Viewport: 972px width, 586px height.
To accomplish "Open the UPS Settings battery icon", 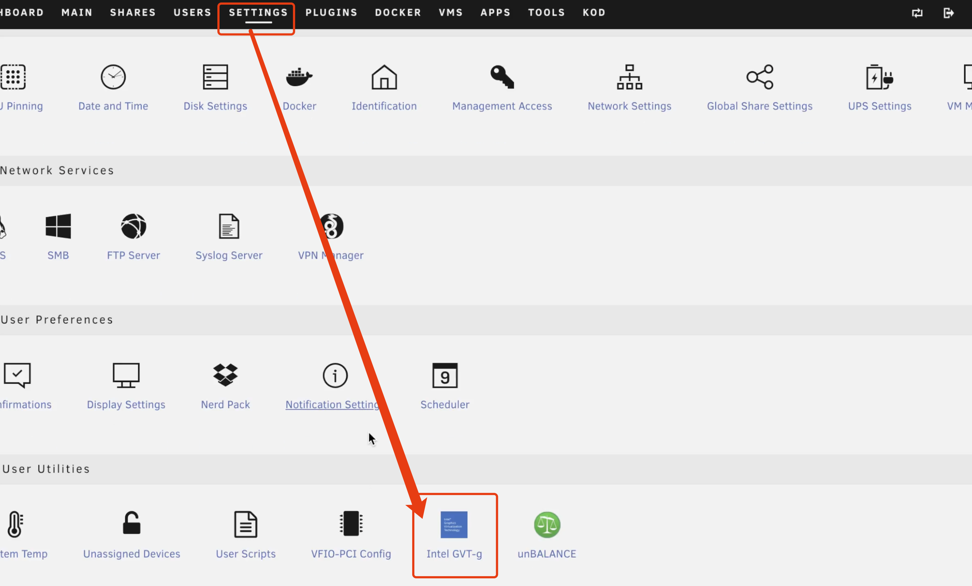I will point(879,77).
